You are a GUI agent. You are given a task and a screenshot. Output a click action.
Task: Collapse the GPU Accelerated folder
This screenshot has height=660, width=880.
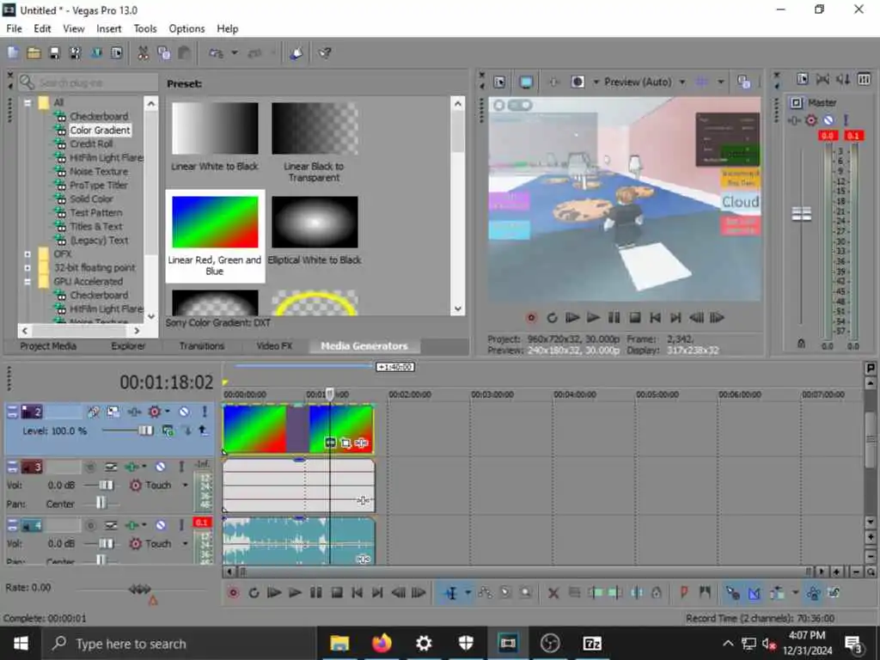(x=27, y=282)
